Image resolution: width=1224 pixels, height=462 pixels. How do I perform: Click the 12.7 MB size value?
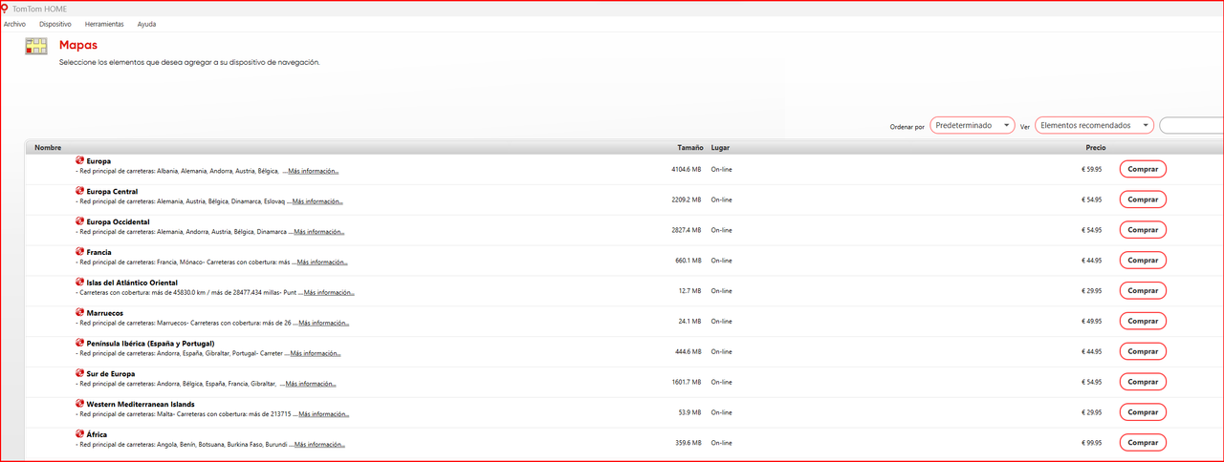(x=690, y=290)
